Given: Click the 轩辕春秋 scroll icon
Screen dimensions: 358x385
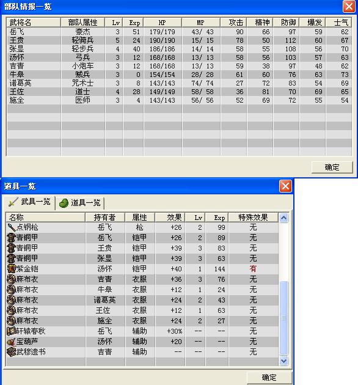Looking at the screenshot, I should pos(12,331).
